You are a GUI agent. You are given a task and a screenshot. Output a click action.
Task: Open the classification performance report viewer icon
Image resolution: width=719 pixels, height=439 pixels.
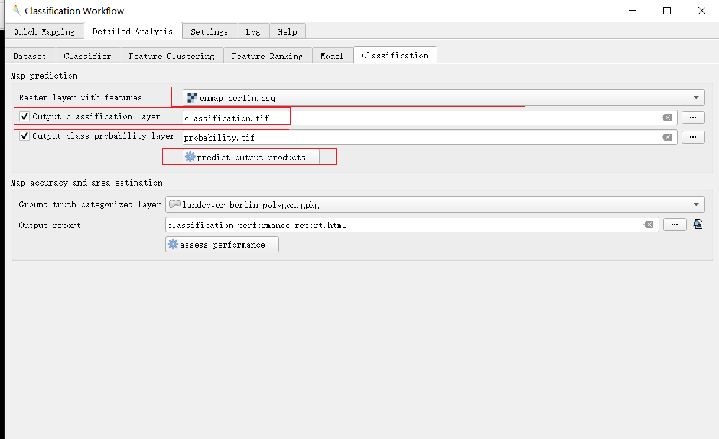coord(698,225)
